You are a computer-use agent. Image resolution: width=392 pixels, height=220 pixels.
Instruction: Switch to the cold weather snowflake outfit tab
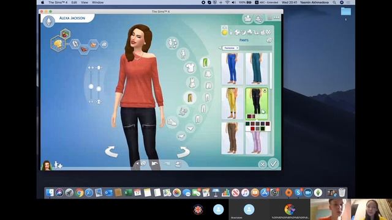[x=268, y=32]
